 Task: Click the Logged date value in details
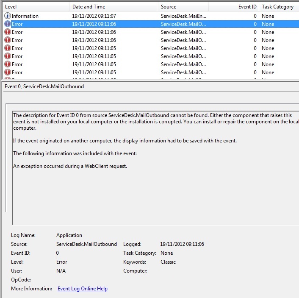click(182, 244)
